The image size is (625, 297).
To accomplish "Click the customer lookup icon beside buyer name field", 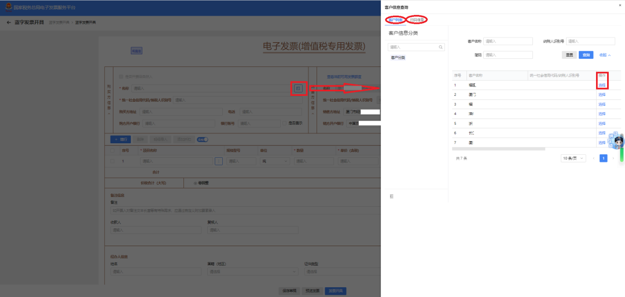I will [x=298, y=88].
